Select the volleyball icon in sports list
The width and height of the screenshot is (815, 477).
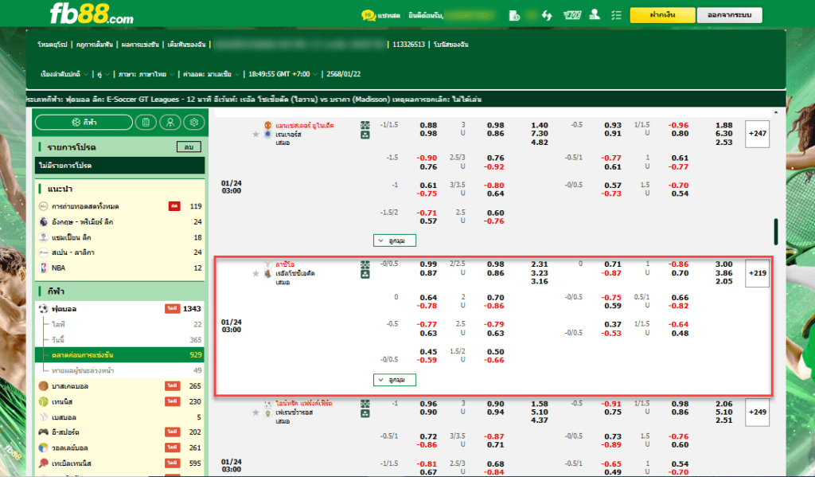(44, 448)
